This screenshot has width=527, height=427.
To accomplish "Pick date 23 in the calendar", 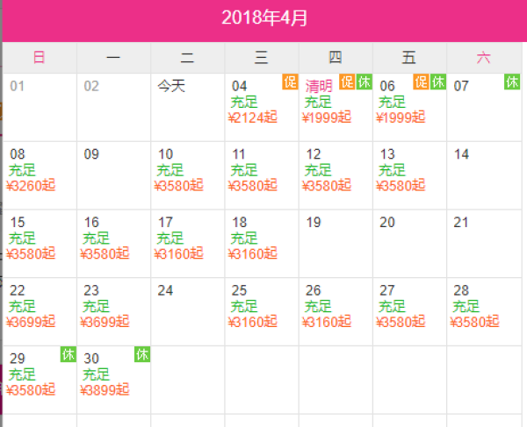I will [113, 311].
